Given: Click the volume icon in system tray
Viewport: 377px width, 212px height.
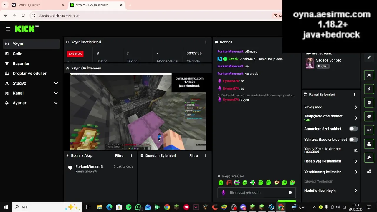Looking at the screenshot, I should (338, 207).
